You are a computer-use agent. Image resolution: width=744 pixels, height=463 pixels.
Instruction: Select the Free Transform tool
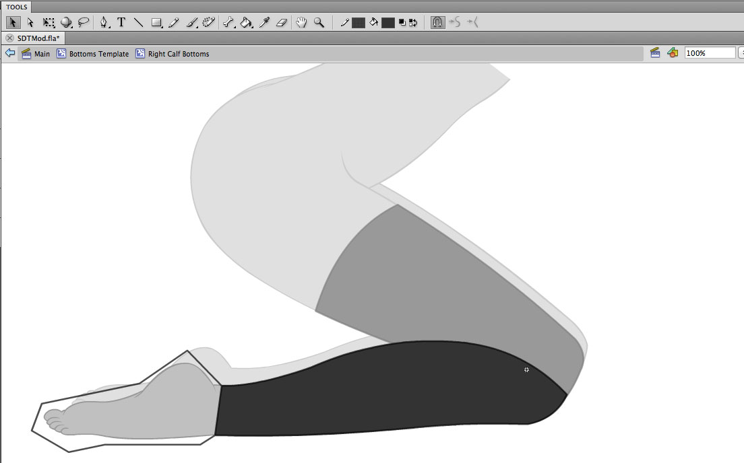coord(49,22)
